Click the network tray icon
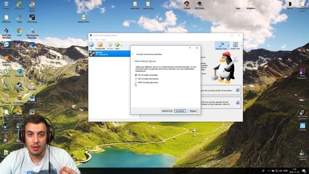Viewport: 309px width, 174px height. tap(277, 171)
